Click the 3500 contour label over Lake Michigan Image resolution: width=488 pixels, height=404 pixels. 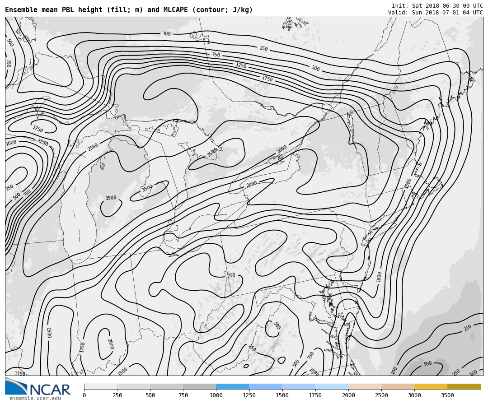click(x=111, y=198)
